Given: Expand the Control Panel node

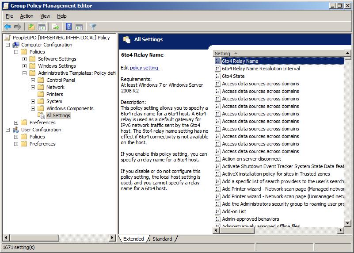Looking at the screenshot, I should pos(33,80).
